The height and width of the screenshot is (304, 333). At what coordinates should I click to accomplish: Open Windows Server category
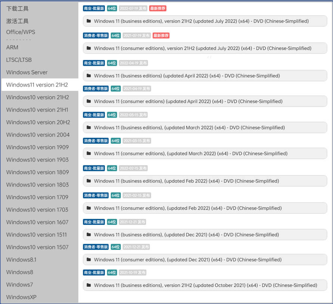click(x=27, y=72)
